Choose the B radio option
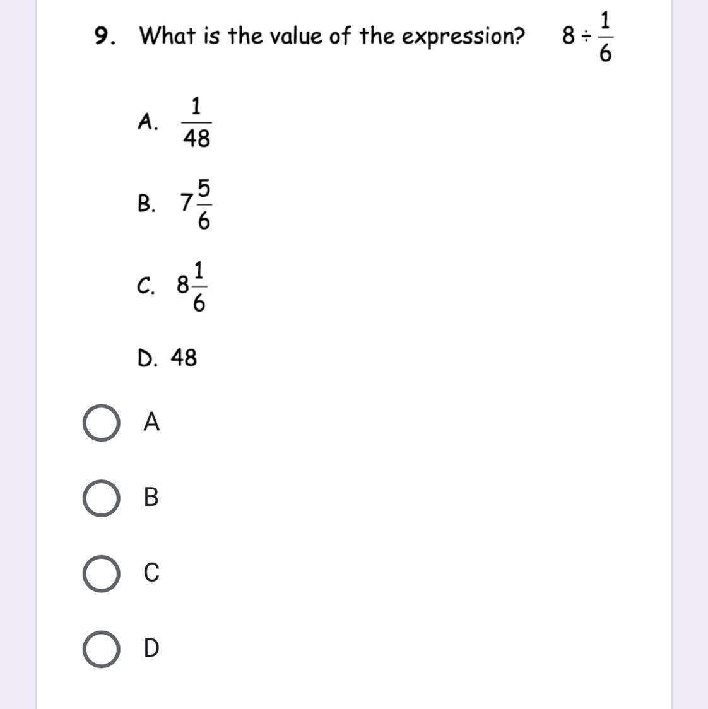 tap(102, 498)
